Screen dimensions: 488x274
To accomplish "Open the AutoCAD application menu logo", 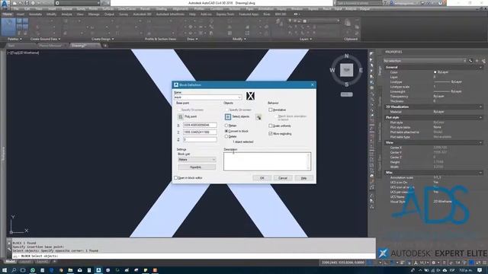I will pyautogui.click(x=5, y=5).
